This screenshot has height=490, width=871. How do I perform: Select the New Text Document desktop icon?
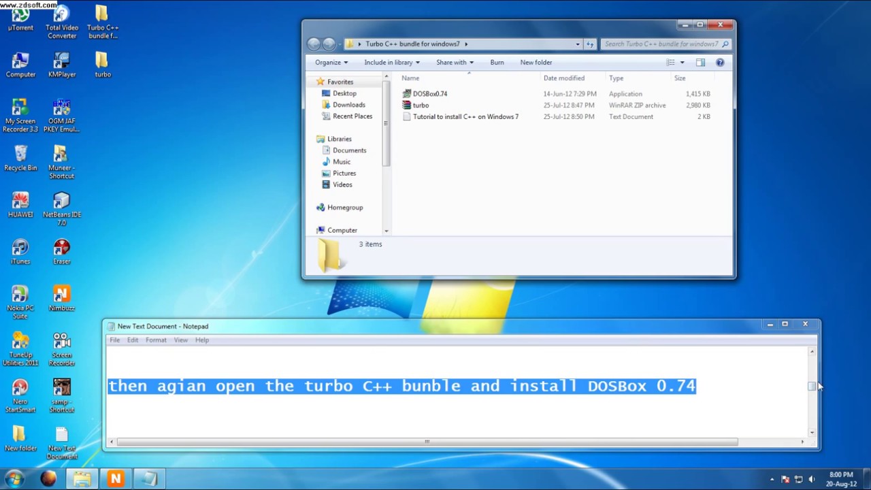62,443
